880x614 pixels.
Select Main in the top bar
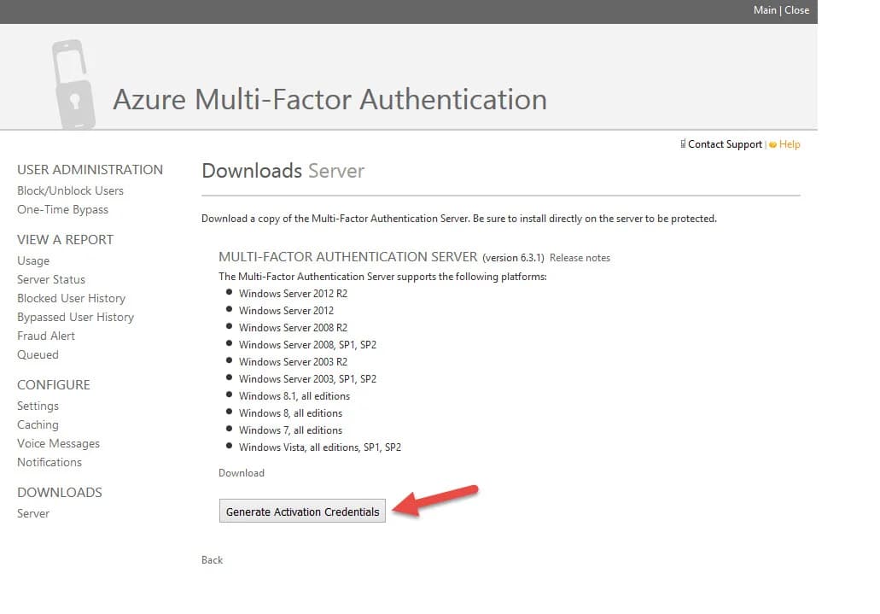(765, 10)
